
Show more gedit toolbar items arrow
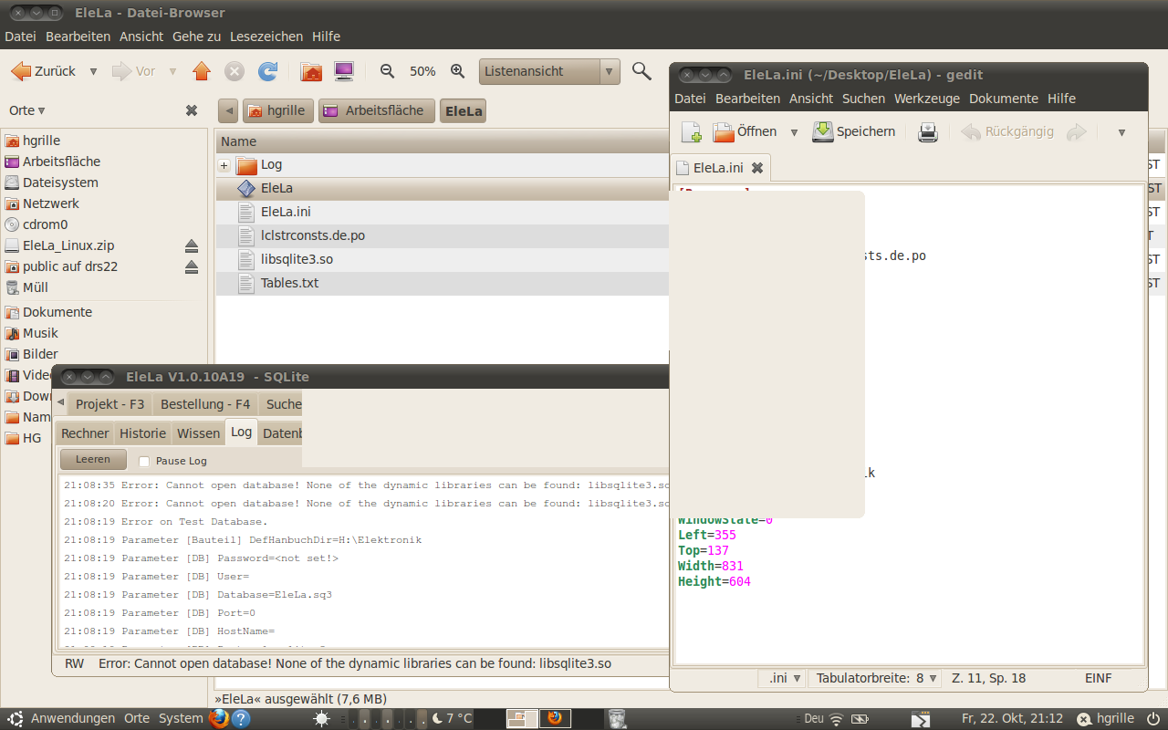click(1121, 132)
